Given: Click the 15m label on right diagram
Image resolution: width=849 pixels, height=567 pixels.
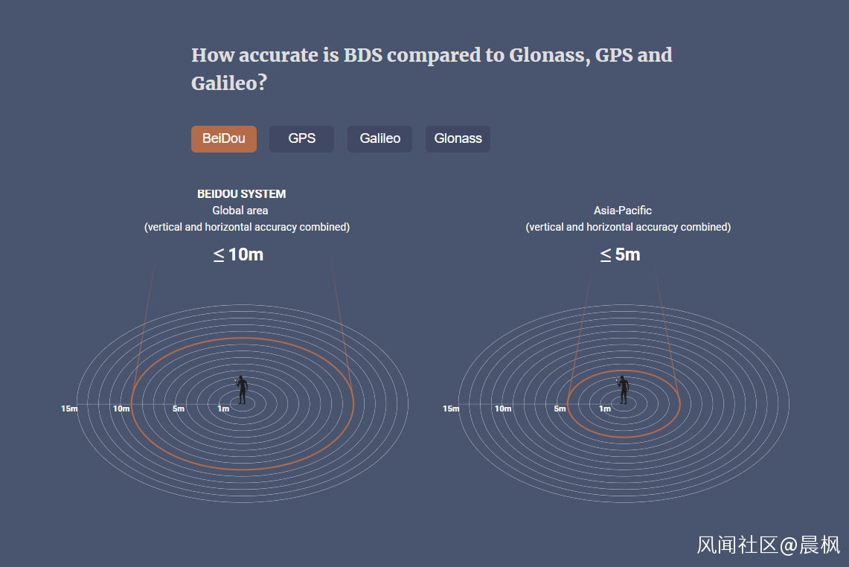Looking at the screenshot, I should click(451, 409).
